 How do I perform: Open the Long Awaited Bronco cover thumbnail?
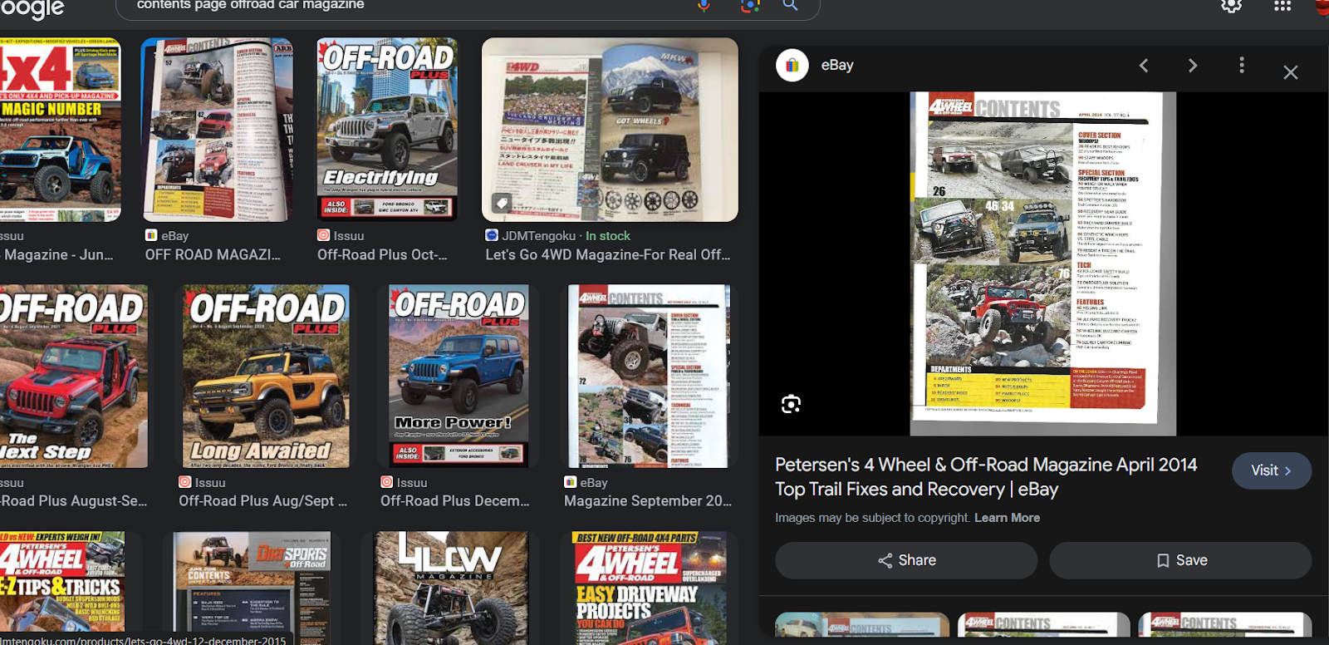[x=266, y=376]
